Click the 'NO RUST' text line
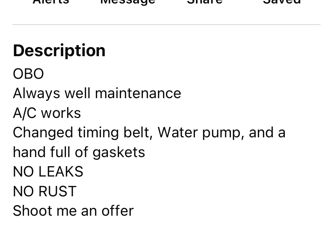 pos(44,191)
